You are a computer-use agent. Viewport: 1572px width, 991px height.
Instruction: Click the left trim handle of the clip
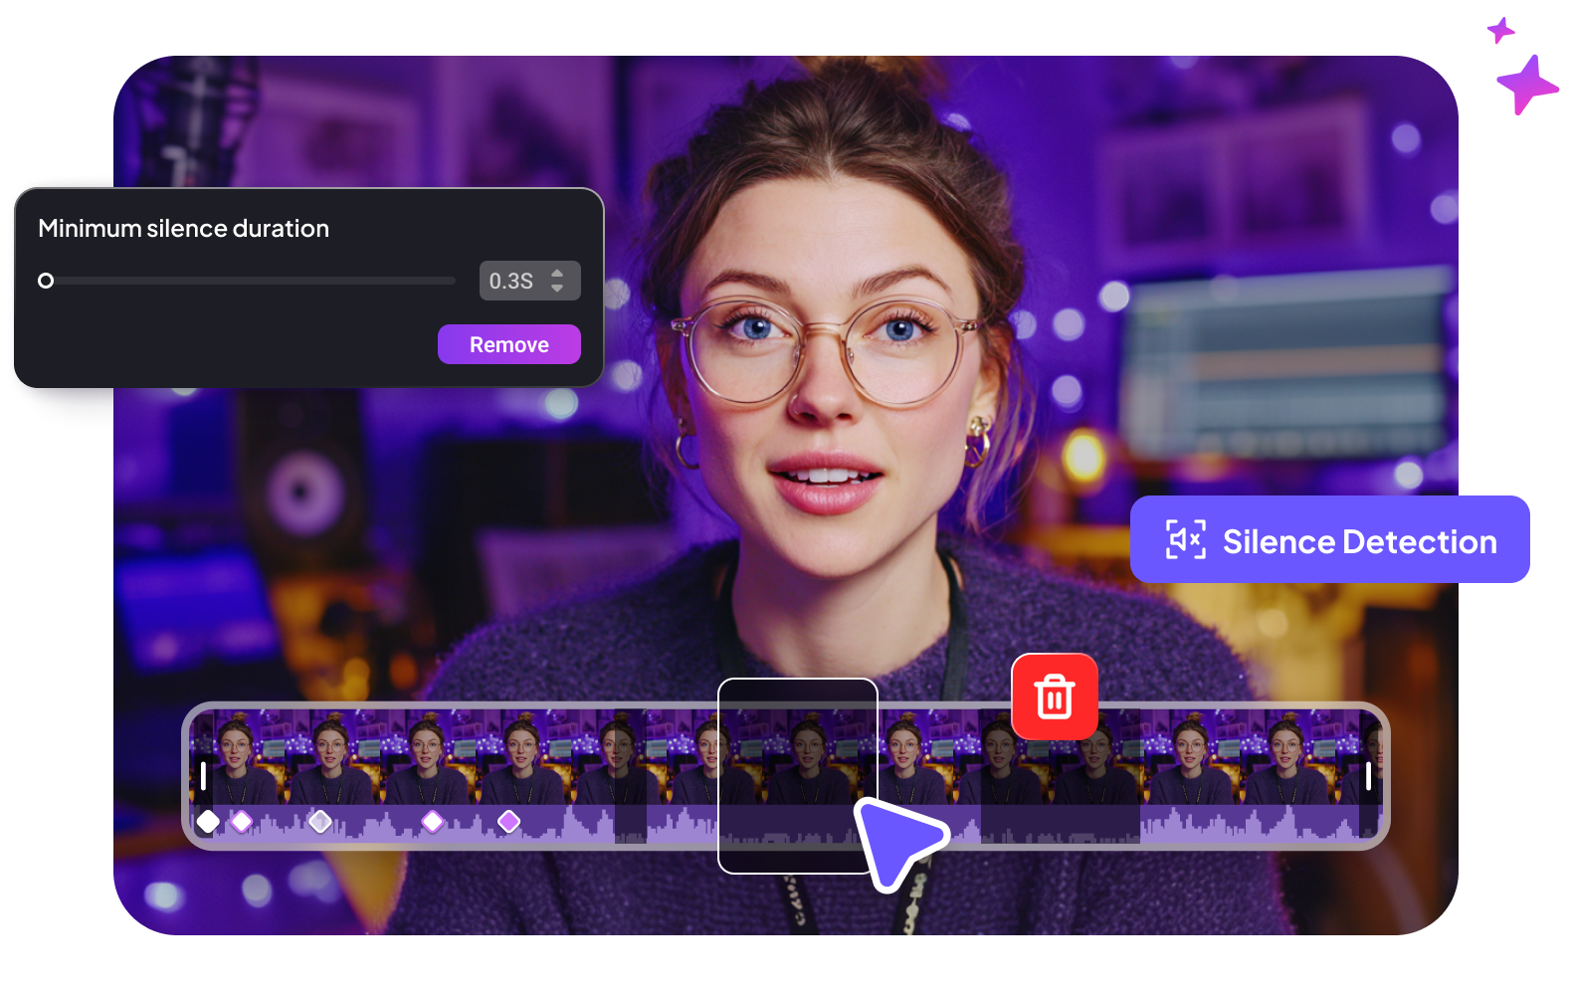click(x=204, y=776)
